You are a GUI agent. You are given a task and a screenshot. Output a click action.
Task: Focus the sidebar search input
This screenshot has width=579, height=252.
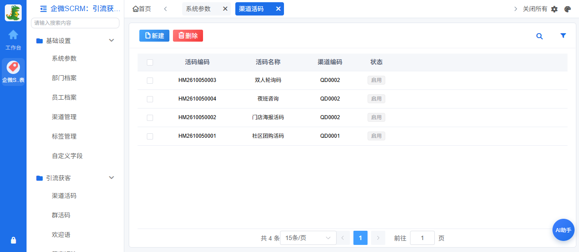click(x=75, y=23)
